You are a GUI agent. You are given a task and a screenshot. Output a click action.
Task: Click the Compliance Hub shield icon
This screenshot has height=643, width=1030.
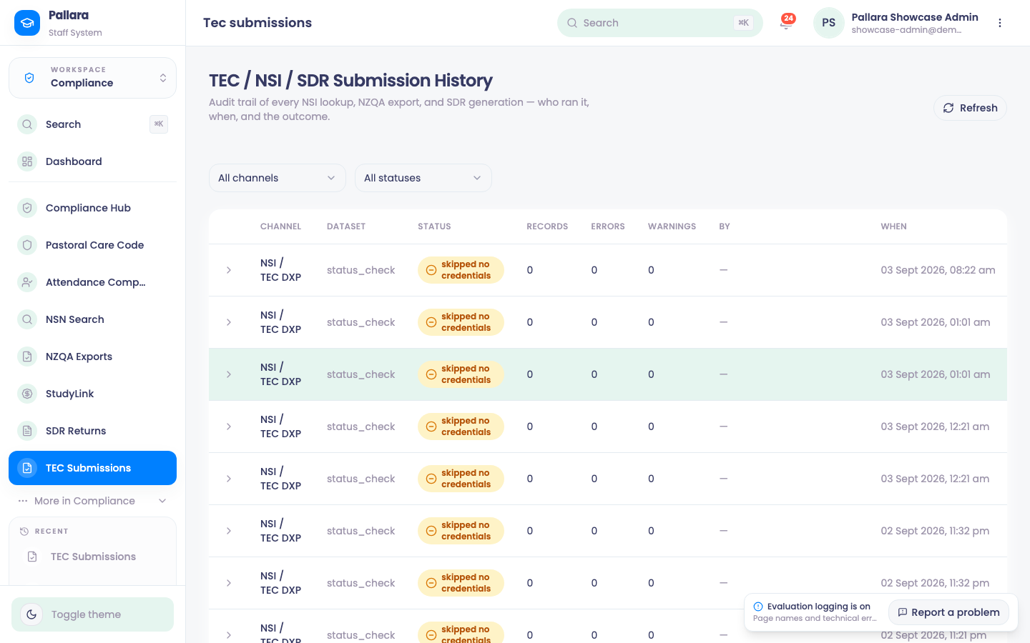(x=27, y=208)
